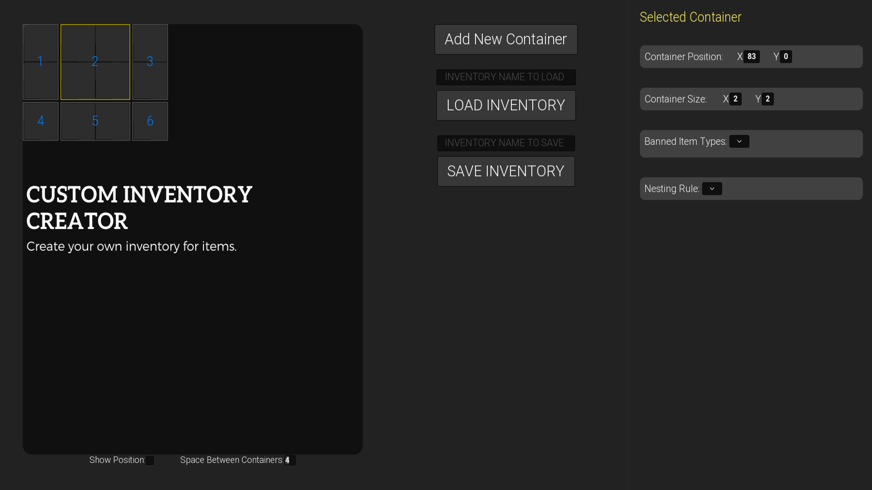Open the Banned Item Types dropdown chevron

(739, 141)
